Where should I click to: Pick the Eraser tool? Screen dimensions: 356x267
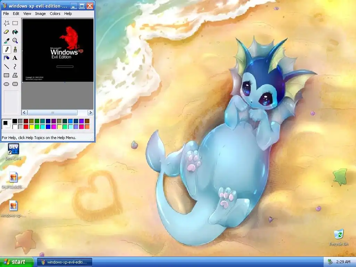click(7, 32)
